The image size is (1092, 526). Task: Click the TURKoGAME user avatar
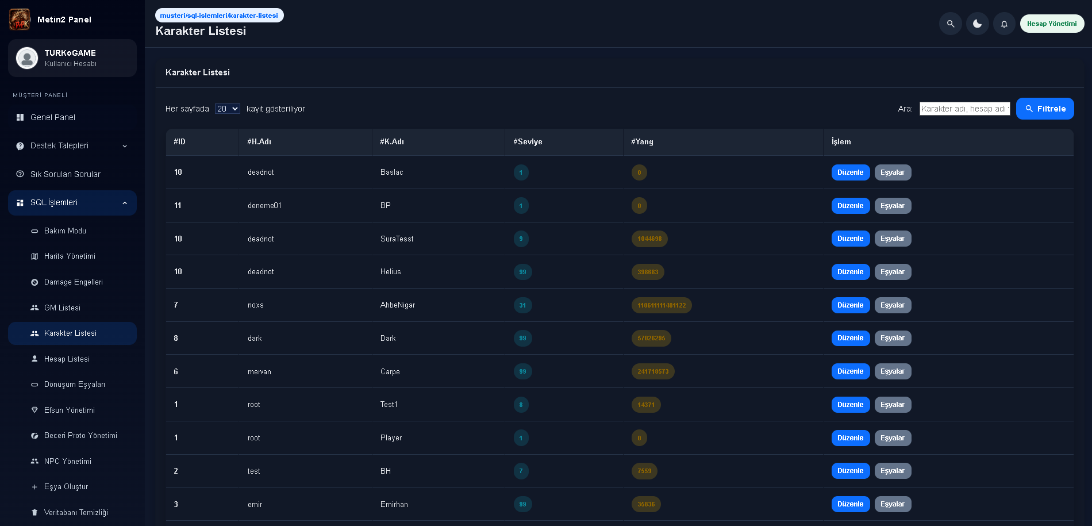pyautogui.click(x=27, y=58)
